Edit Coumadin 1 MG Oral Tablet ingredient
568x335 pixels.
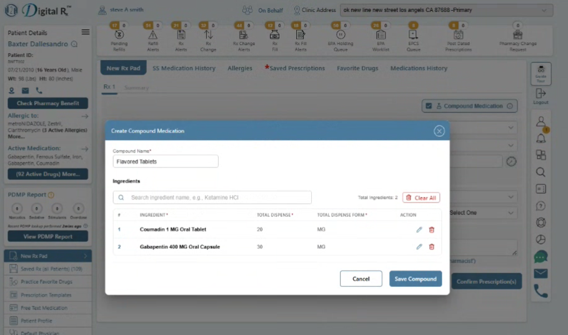(419, 229)
